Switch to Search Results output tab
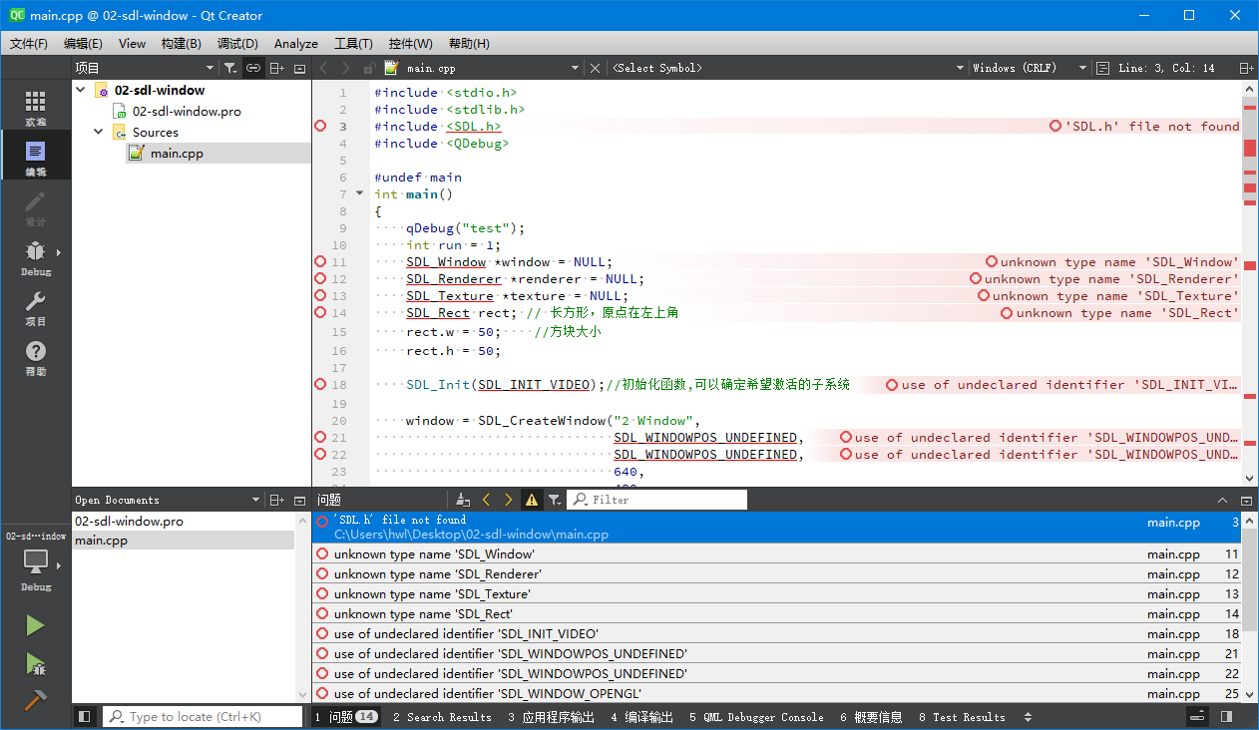This screenshot has width=1259, height=730. pyautogui.click(x=442, y=717)
